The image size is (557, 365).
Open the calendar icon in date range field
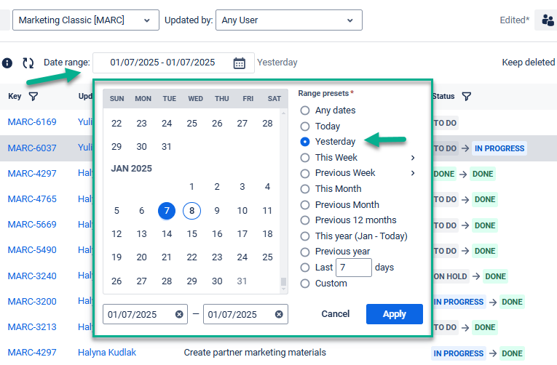240,63
